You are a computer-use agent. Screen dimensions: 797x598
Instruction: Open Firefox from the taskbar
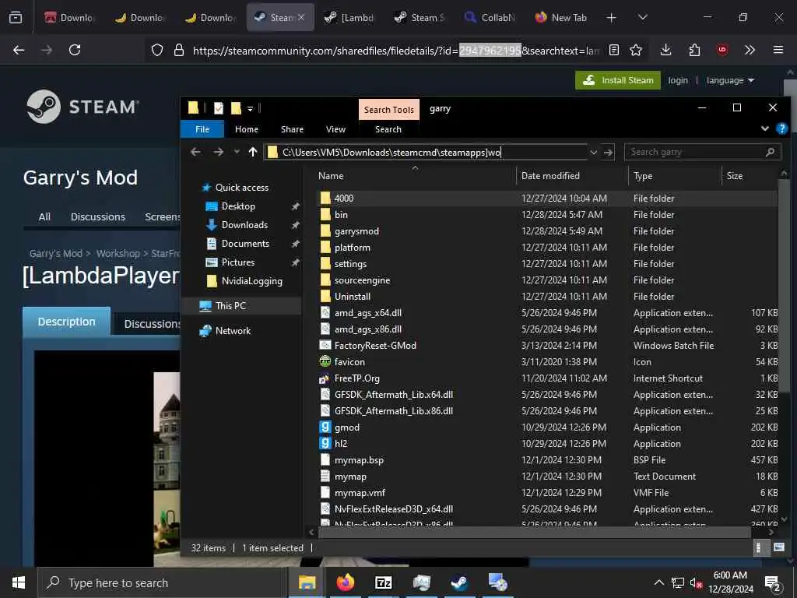(345, 582)
